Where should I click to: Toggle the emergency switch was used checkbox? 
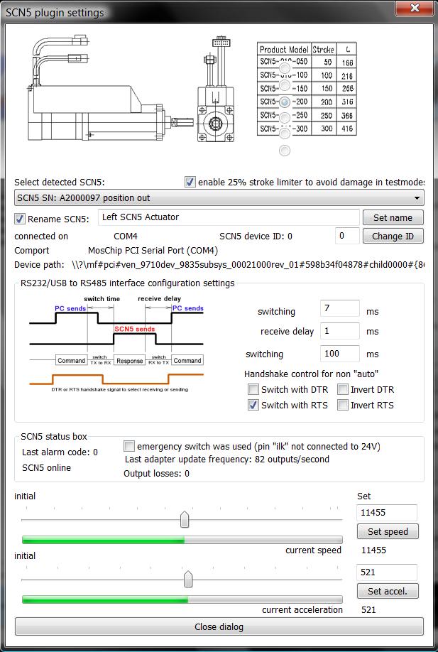pyautogui.click(x=129, y=446)
